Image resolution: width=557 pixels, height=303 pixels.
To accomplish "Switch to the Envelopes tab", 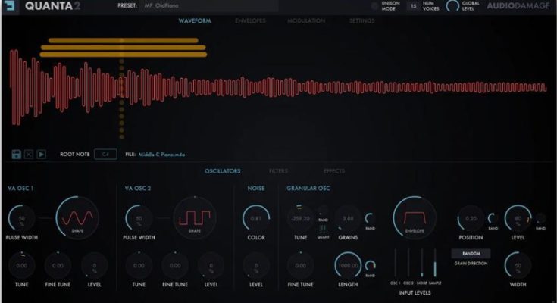I will coord(251,20).
